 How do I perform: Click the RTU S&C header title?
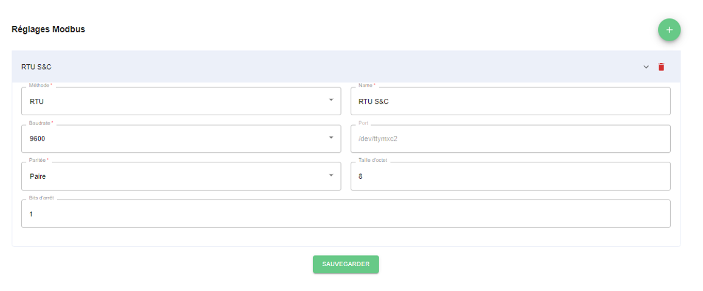click(36, 67)
